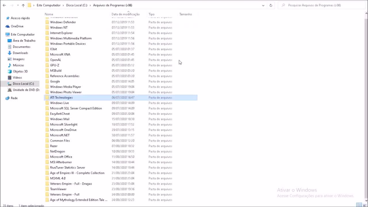Select Age of Empires III - Complete Collection
This screenshot has width=368, height=207.
(77, 173)
